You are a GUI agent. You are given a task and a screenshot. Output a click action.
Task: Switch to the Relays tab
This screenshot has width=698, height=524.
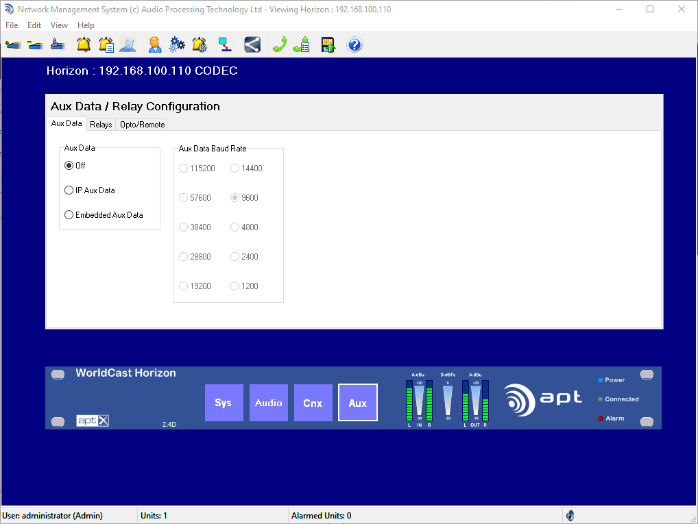click(101, 125)
